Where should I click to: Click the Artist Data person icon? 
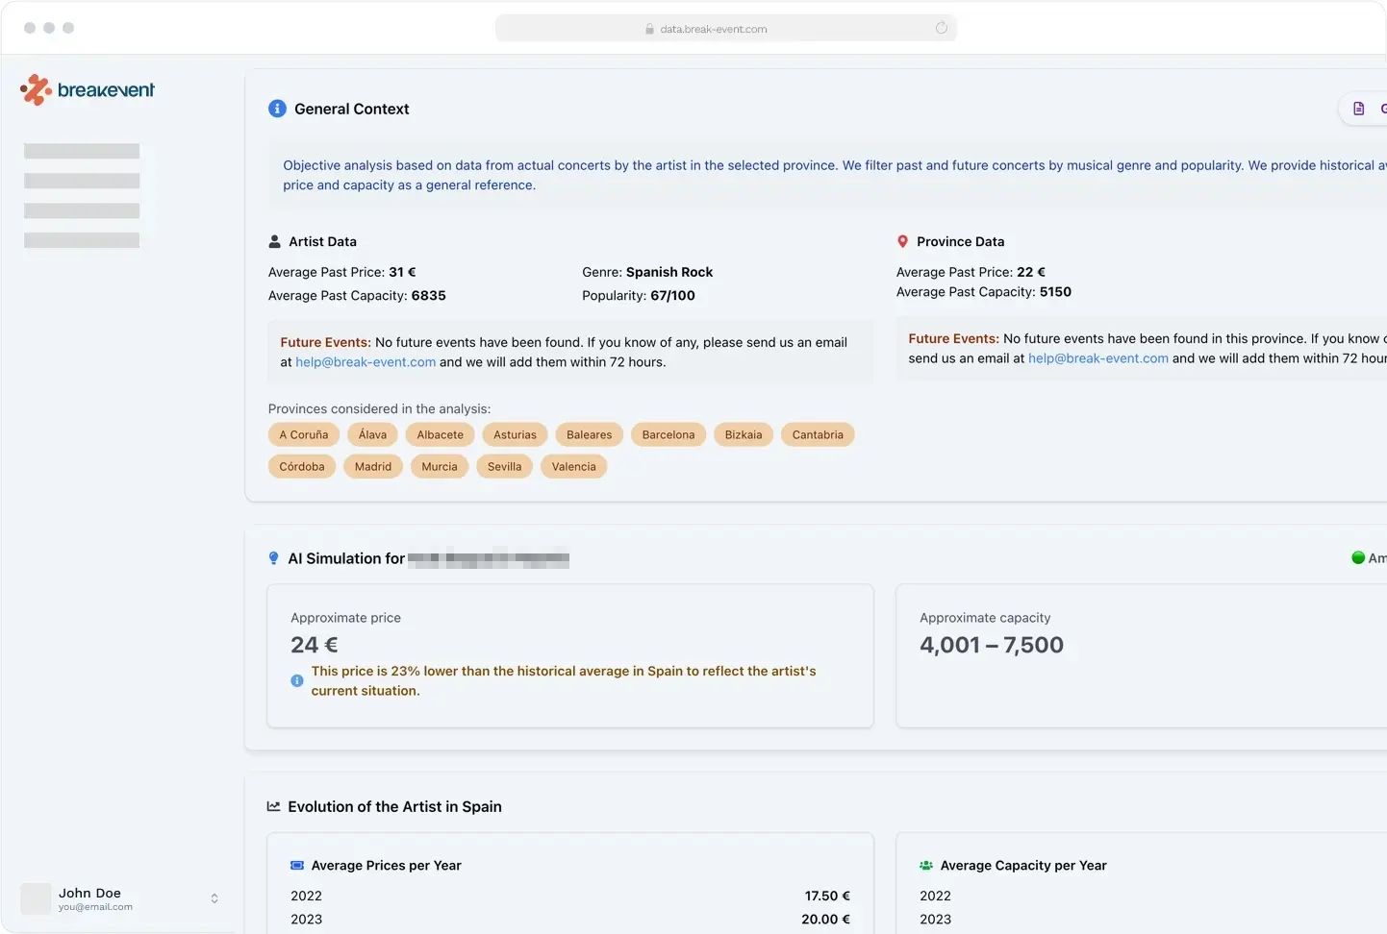point(275,241)
